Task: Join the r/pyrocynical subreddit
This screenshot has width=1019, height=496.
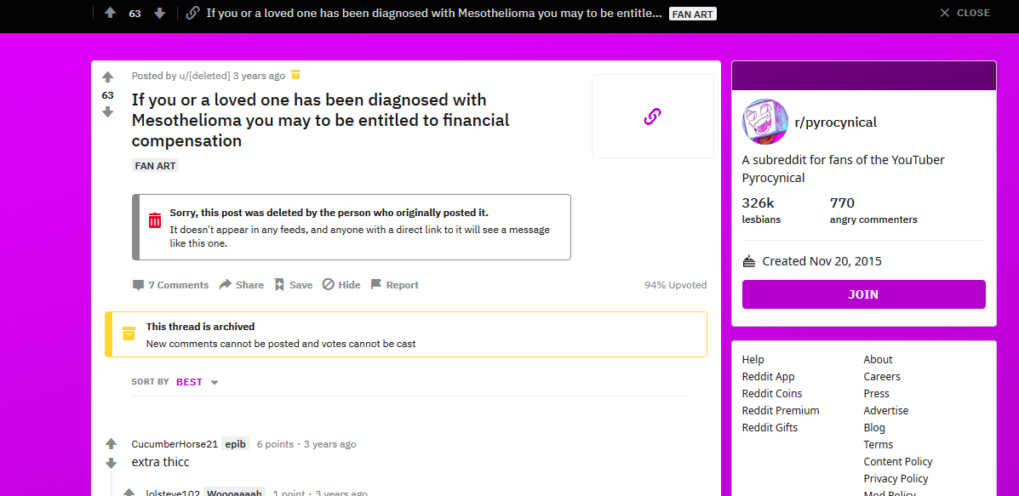Action: 864,294
